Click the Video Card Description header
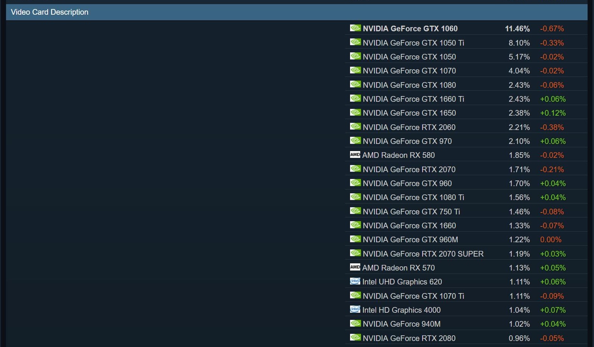The image size is (594, 347). [297, 12]
